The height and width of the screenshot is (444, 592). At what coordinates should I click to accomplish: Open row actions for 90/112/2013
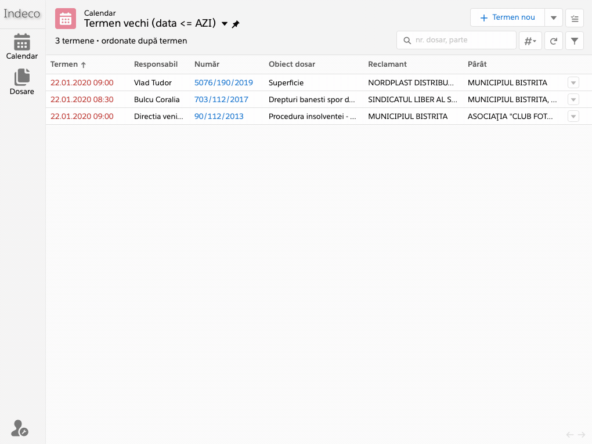[573, 116]
